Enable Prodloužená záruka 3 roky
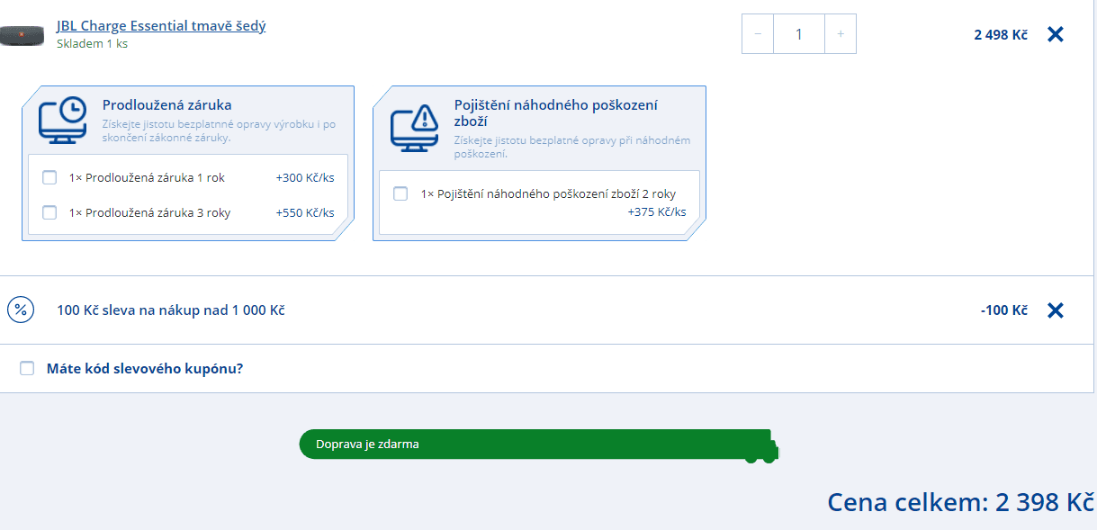The image size is (1097, 530). coord(49,213)
